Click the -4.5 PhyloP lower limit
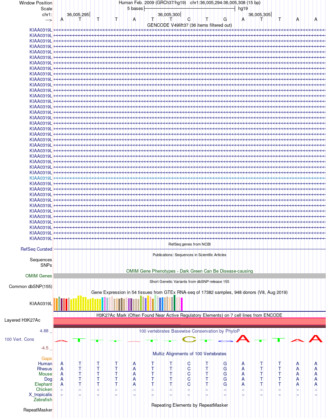The width and height of the screenshot is (326, 418). pos(45,348)
